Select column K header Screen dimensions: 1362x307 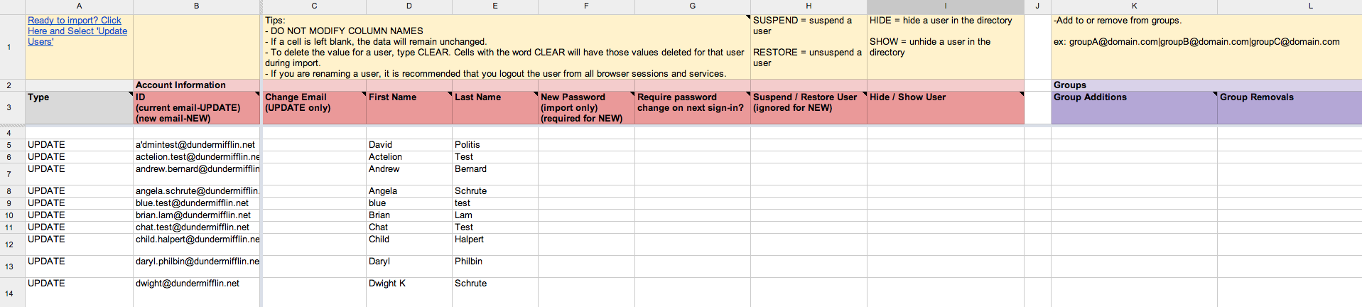point(1134,6)
